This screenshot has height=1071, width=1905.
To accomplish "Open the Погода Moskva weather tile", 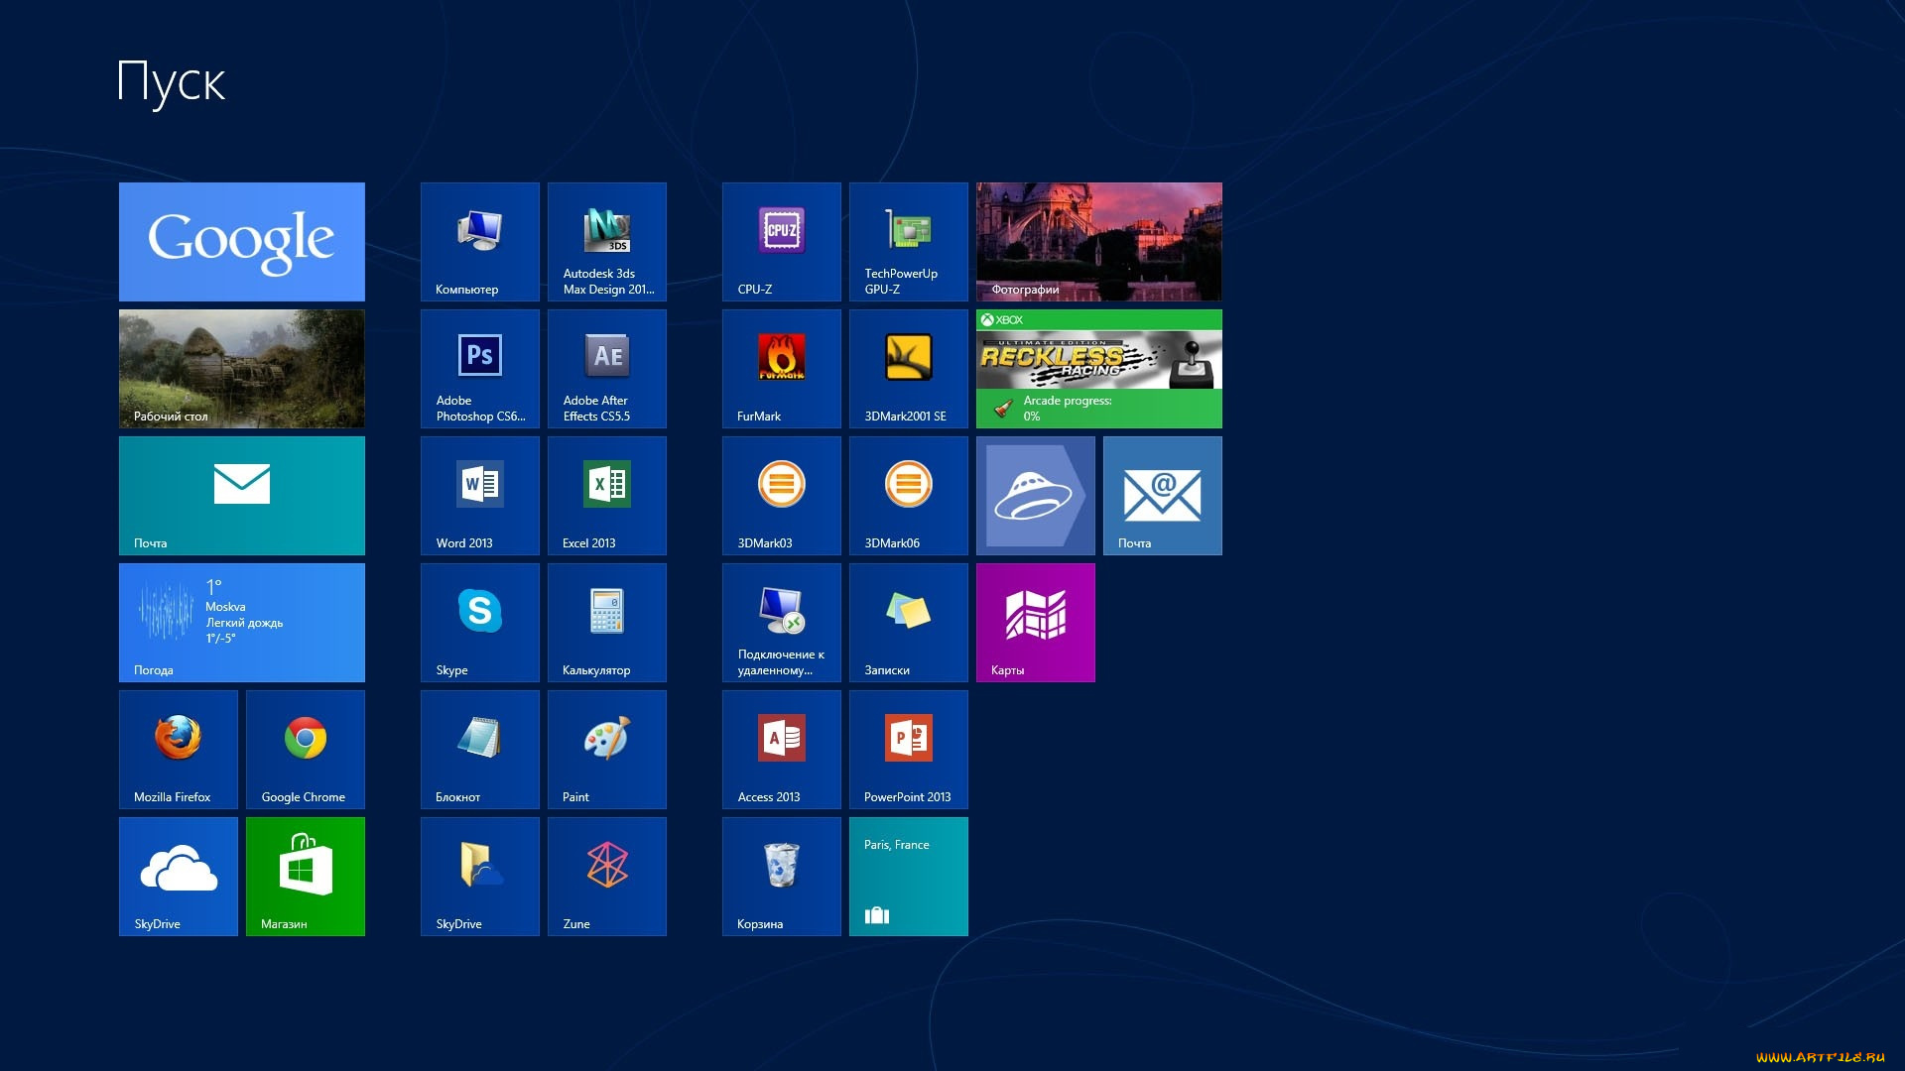I will click(x=241, y=623).
